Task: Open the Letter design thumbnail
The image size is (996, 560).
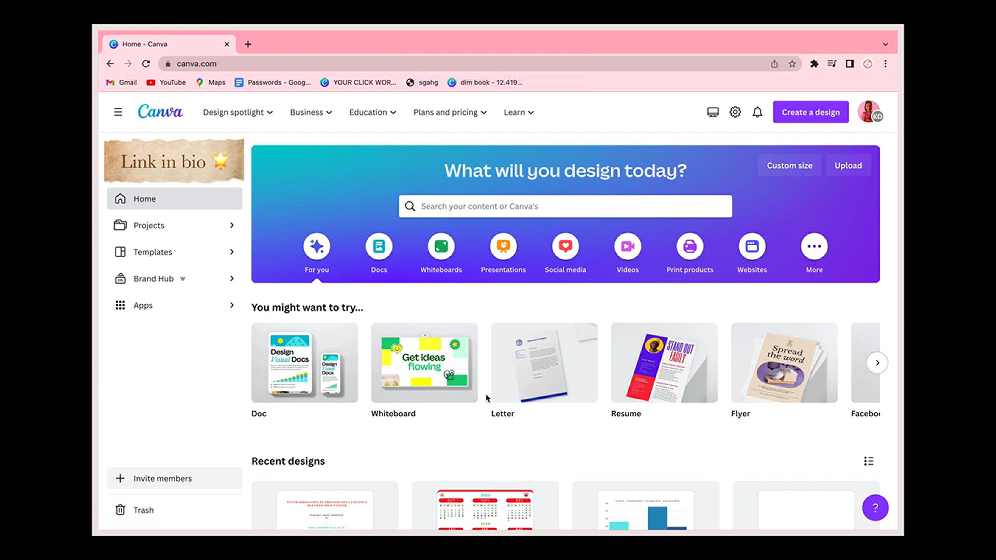Action: pos(544,363)
